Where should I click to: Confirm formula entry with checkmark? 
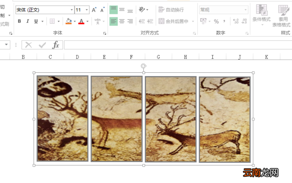[42, 45]
